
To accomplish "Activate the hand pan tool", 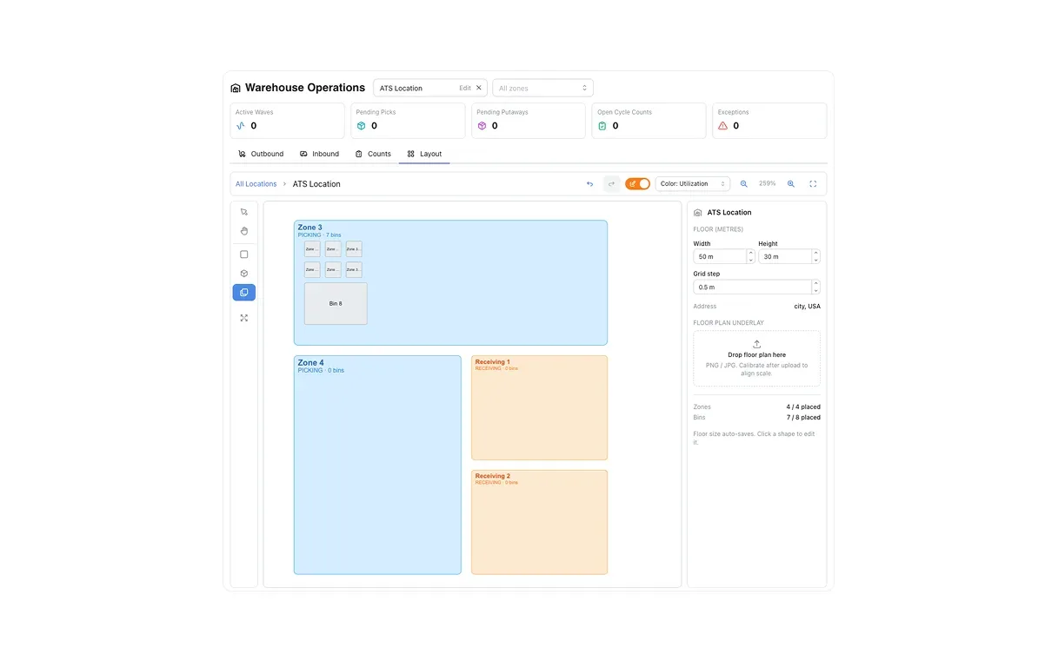I will point(244,231).
